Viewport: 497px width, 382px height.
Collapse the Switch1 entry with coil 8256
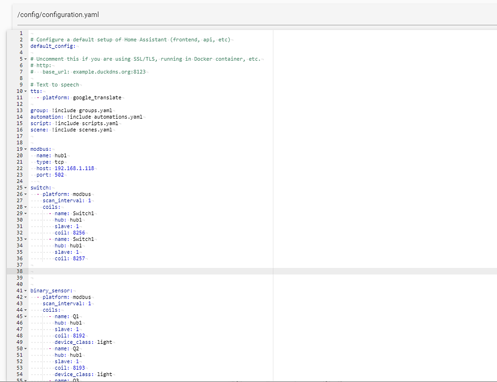(x=25, y=213)
